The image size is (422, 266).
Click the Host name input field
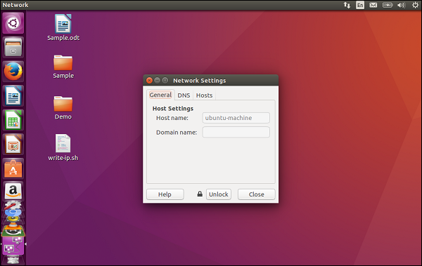click(x=236, y=118)
